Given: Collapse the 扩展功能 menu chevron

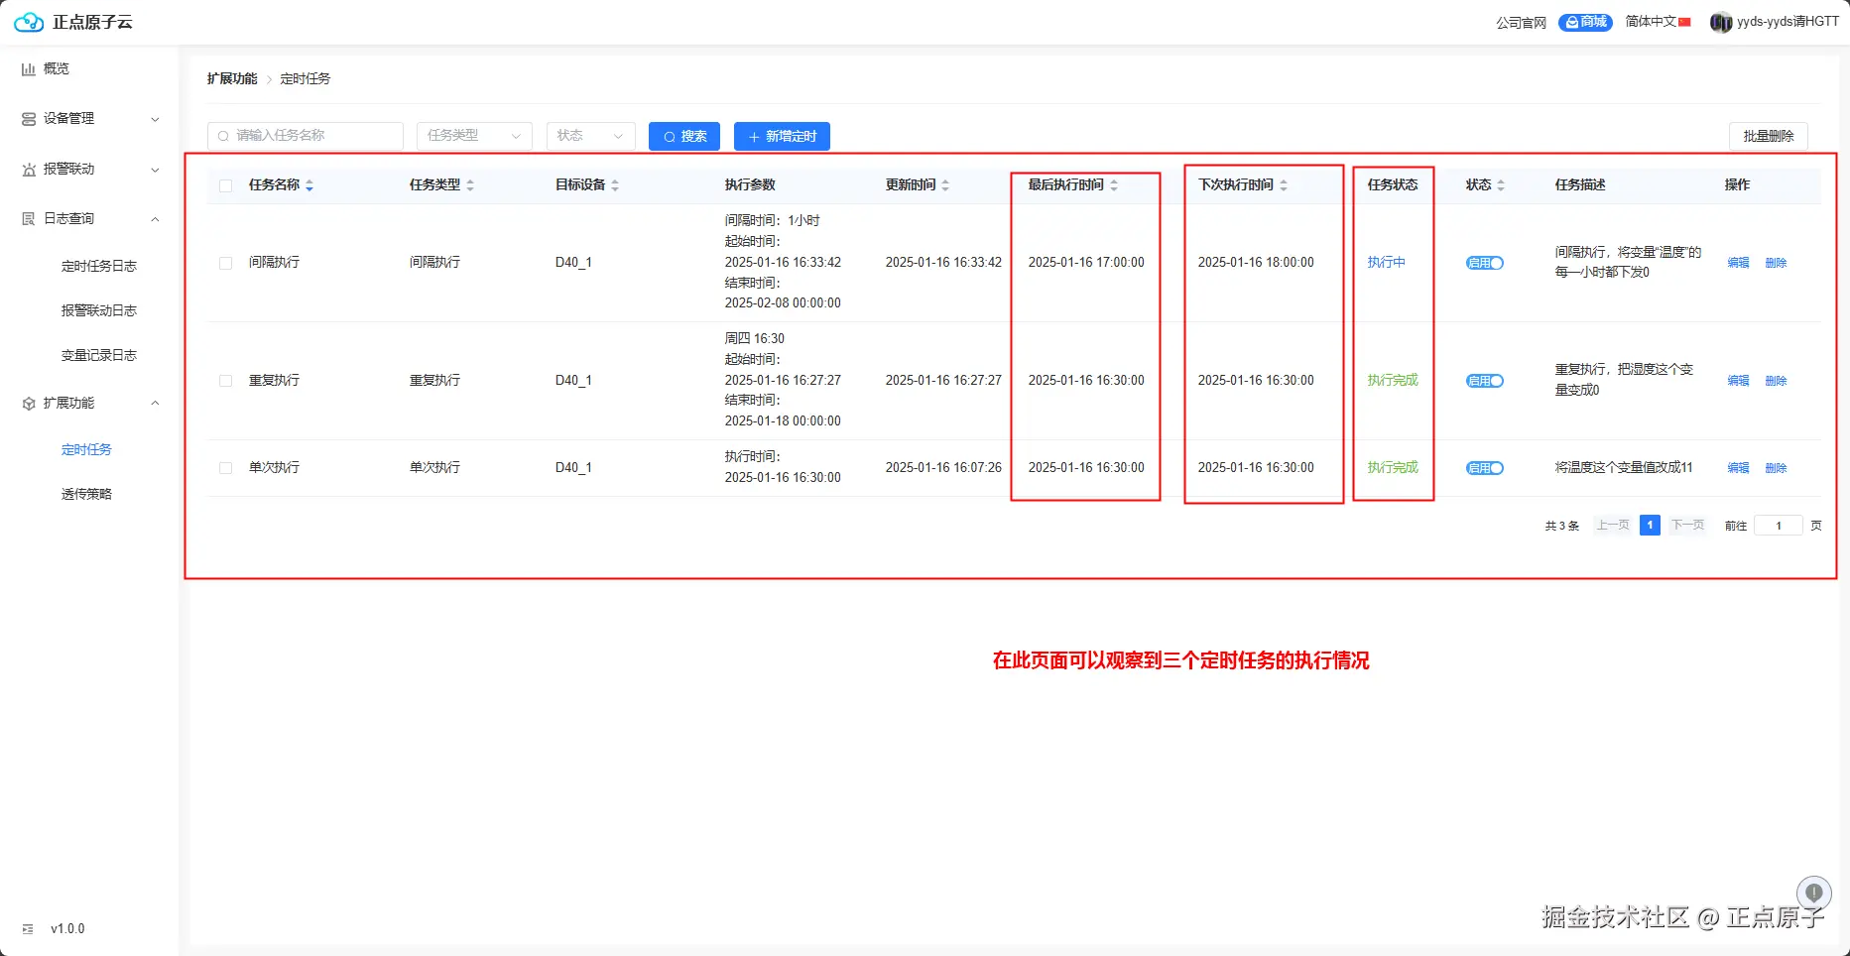Looking at the screenshot, I should tap(155, 404).
